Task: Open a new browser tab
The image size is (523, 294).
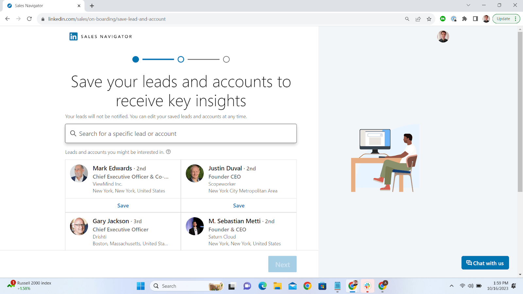Action: pyautogui.click(x=92, y=6)
